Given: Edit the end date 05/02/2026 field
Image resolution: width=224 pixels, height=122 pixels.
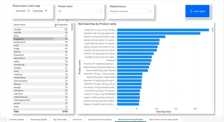Looking at the screenshot, I should [x=38, y=11].
